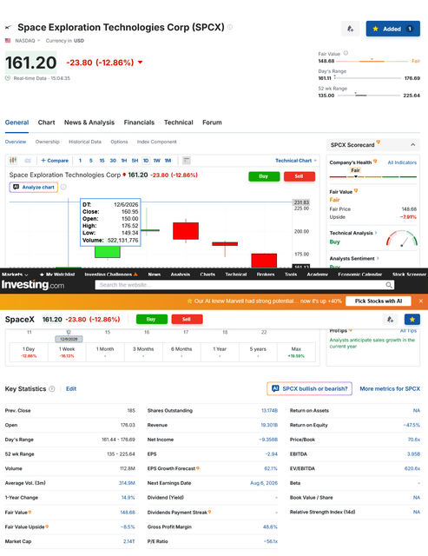Click the Investing.com logo
This screenshot has width=428, height=556.
point(33,285)
